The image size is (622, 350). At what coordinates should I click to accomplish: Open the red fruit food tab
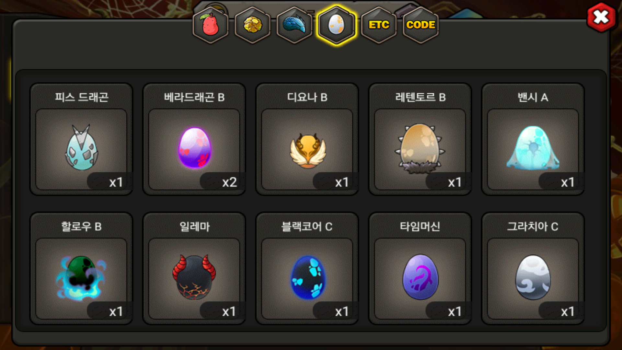(x=211, y=25)
